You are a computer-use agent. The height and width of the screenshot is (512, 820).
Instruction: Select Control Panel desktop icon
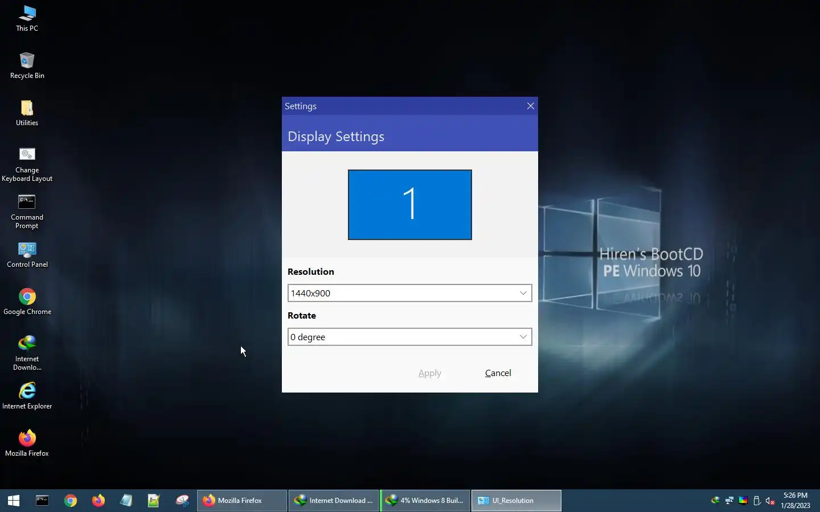tap(27, 255)
